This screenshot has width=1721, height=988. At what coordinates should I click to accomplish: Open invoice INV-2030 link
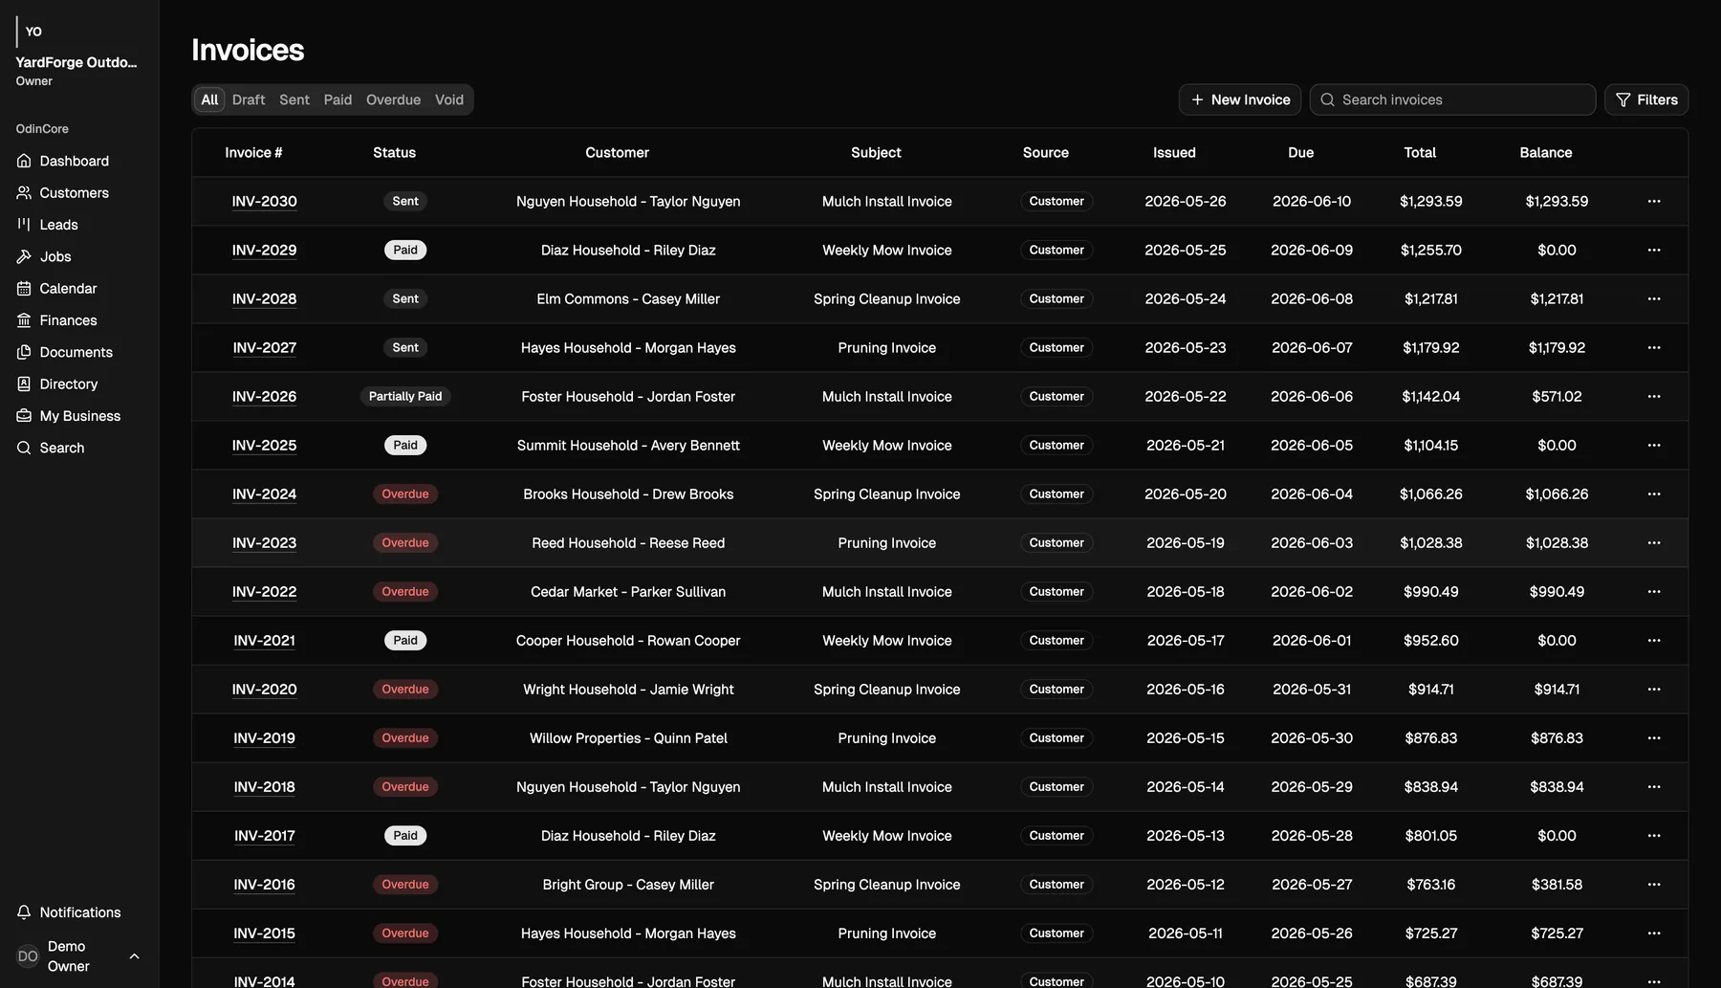265,201
